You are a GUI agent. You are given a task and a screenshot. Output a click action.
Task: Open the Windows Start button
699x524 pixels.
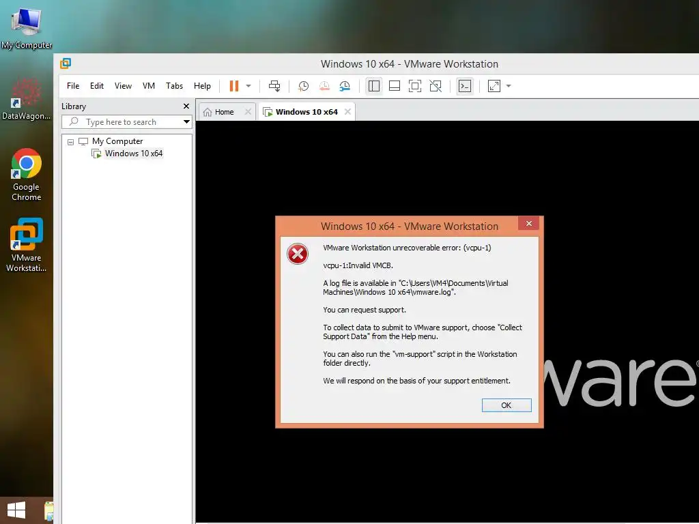[x=16, y=510]
